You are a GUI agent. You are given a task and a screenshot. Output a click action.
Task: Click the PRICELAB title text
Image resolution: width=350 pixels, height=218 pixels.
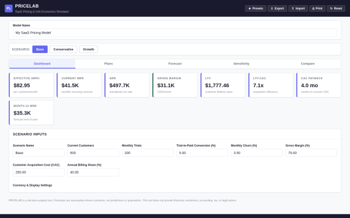27,6
